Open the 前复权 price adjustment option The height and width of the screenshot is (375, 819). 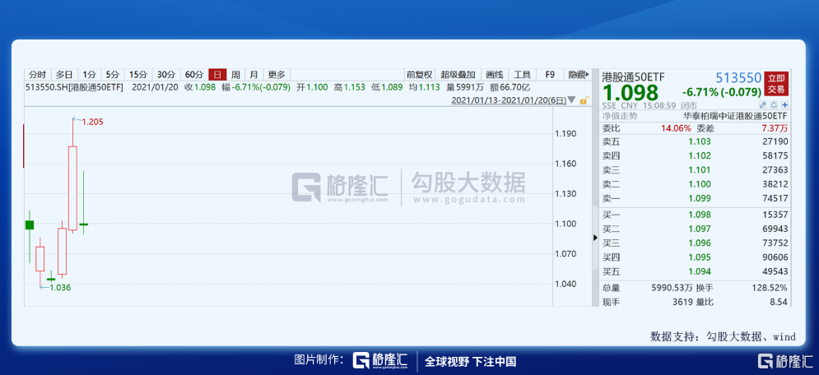click(x=420, y=75)
